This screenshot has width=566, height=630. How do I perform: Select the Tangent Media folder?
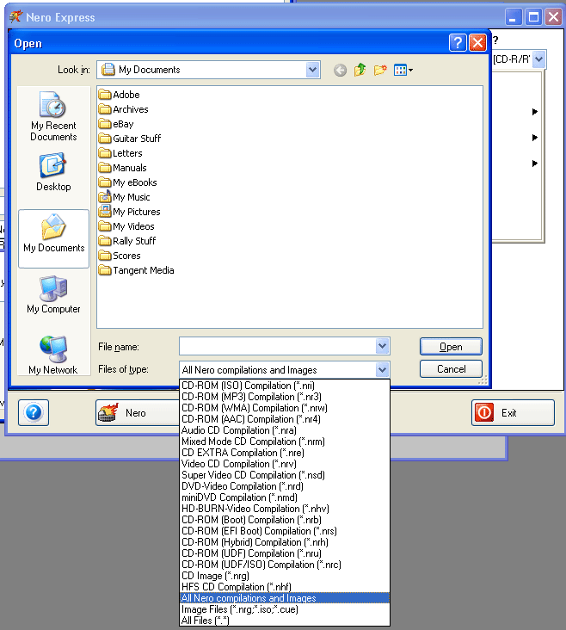[x=137, y=270]
